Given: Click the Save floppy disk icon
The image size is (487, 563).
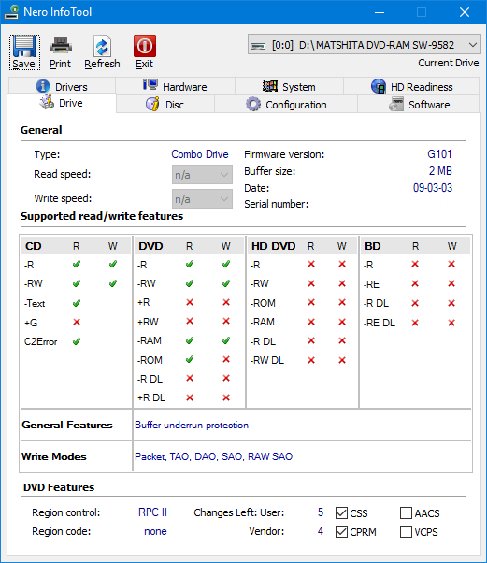Looking at the screenshot, I should click(24, 46).
